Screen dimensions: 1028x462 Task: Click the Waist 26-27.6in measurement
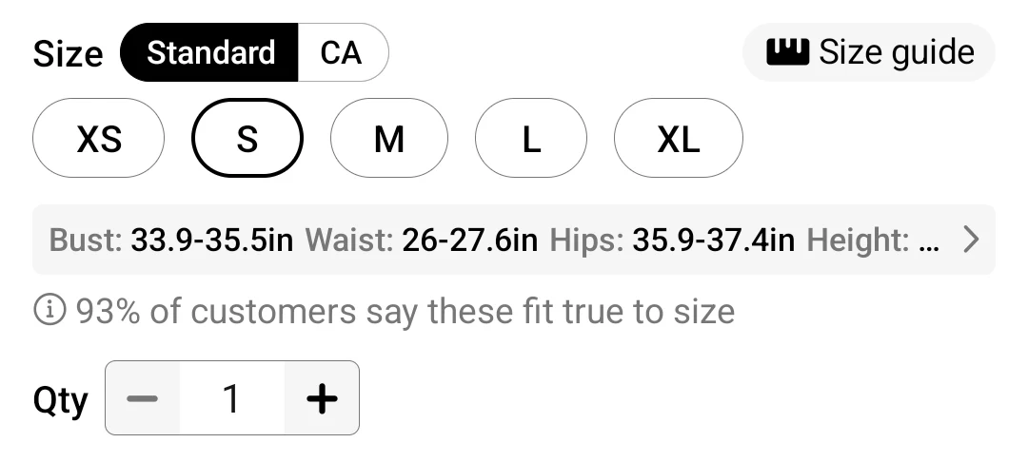coord(422,240)
